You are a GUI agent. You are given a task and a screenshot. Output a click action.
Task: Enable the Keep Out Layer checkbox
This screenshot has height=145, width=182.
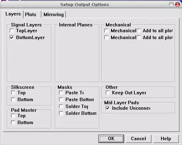tap(108, 93)
